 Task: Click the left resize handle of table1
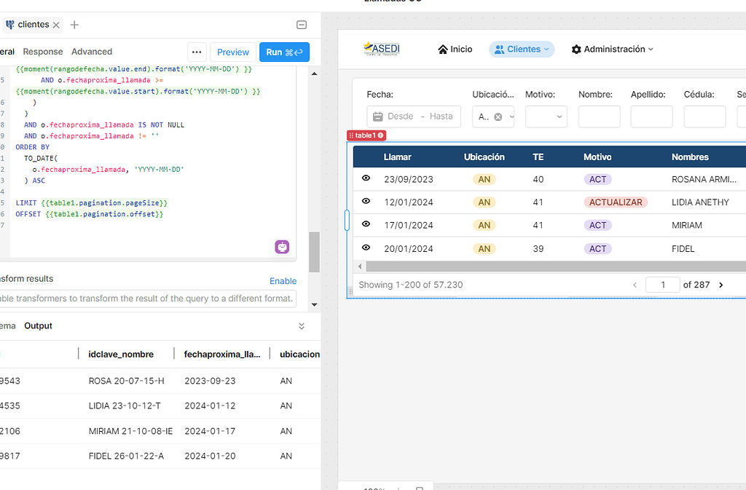[x=347, y=221]
